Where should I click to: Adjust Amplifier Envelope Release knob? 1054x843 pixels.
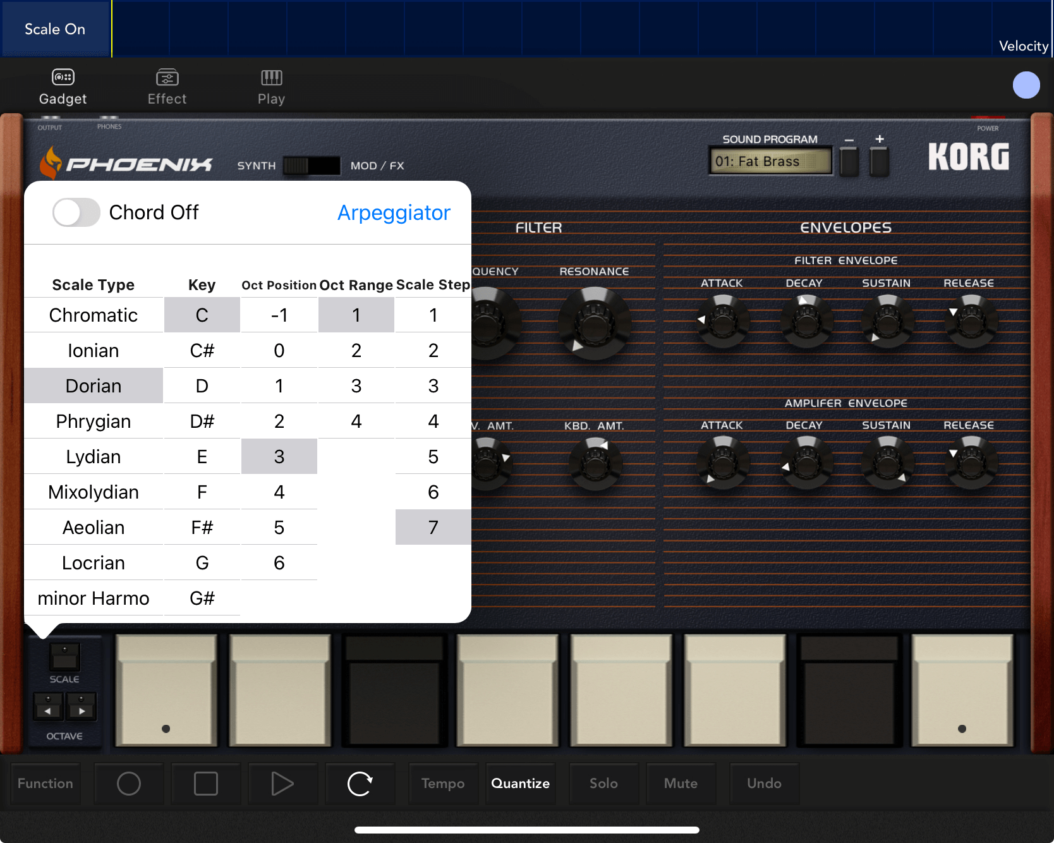[971, 463]
